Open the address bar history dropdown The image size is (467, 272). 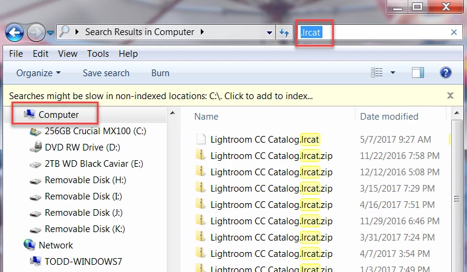(x=269, y=33)
